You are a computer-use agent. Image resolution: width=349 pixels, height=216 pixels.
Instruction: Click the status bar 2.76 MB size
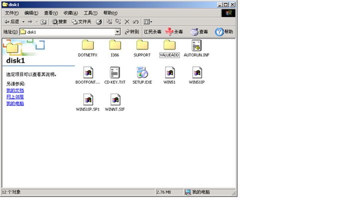point(164,192)
